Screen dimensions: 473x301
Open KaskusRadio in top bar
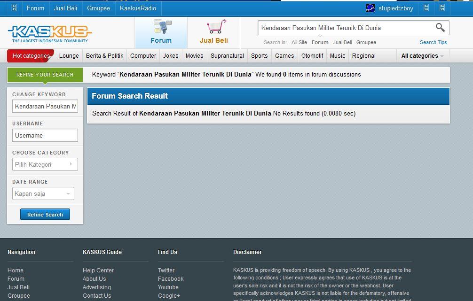138,8
